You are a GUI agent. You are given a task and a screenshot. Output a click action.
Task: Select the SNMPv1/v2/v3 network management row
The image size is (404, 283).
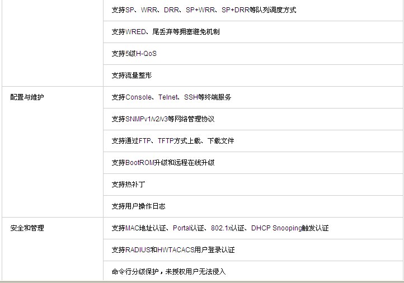coord(163,119)
